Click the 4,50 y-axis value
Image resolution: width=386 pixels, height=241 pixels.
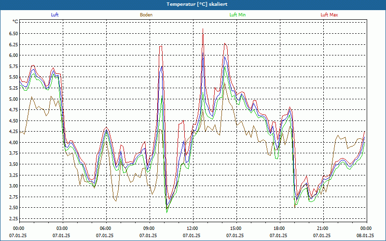point(14,120)
